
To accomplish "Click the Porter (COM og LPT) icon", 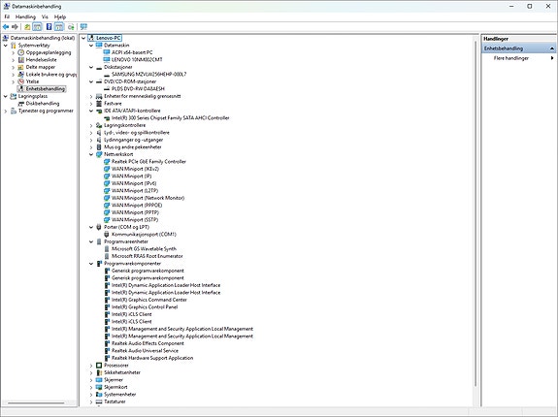I will click(99, 227).
